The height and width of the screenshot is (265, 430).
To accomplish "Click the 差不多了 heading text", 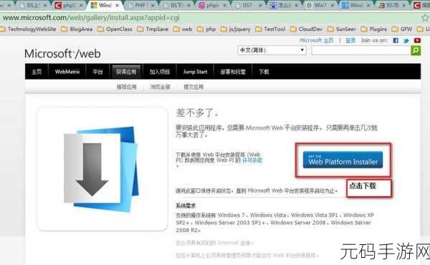I will coord(197,113).
